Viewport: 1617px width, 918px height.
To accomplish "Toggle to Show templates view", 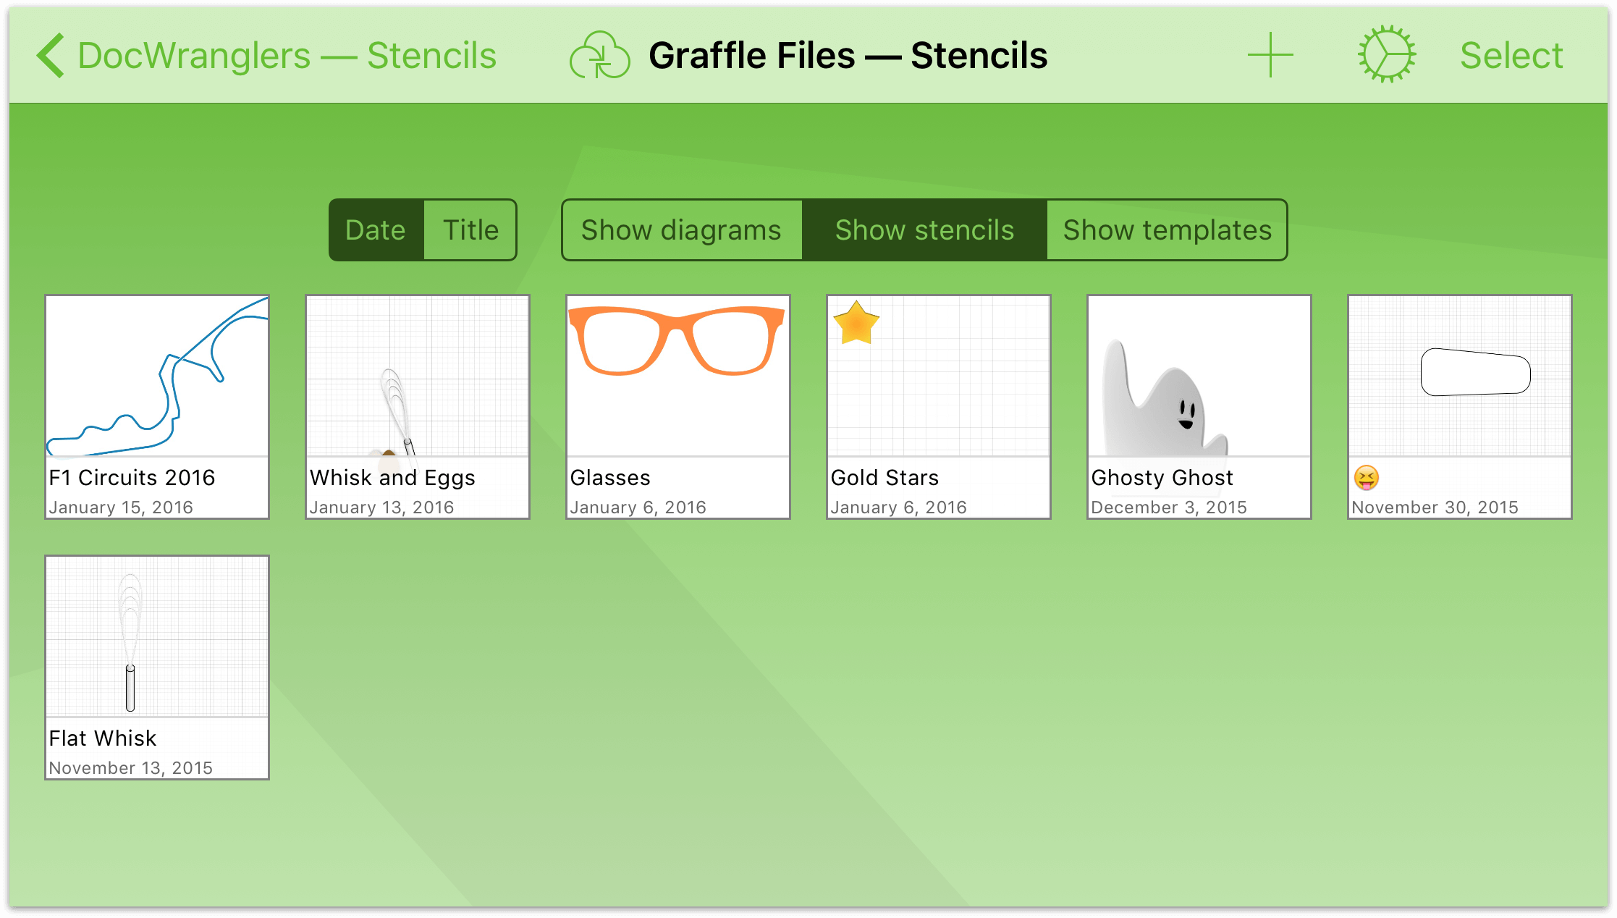I will [x=1165, y=230].
